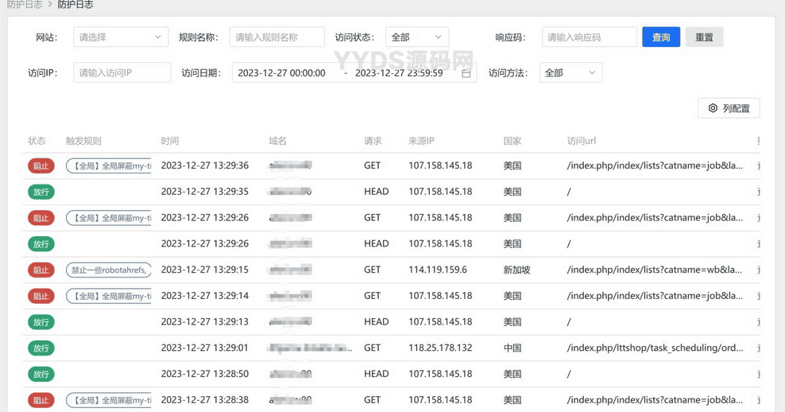This screenshot has height=412, width=785.
Task: Click rule tag 【全局】全局屏蔽my-ti in 13:29:14 row
Action: click(x=109, y=296)
